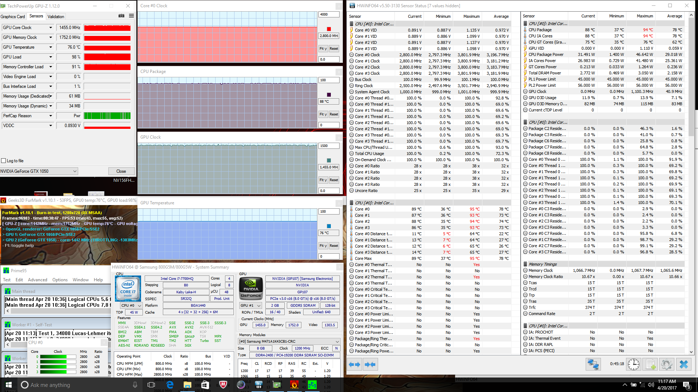
Task: Expand the Samsung memory module dropdown
Action: click(x=289, y=342)
